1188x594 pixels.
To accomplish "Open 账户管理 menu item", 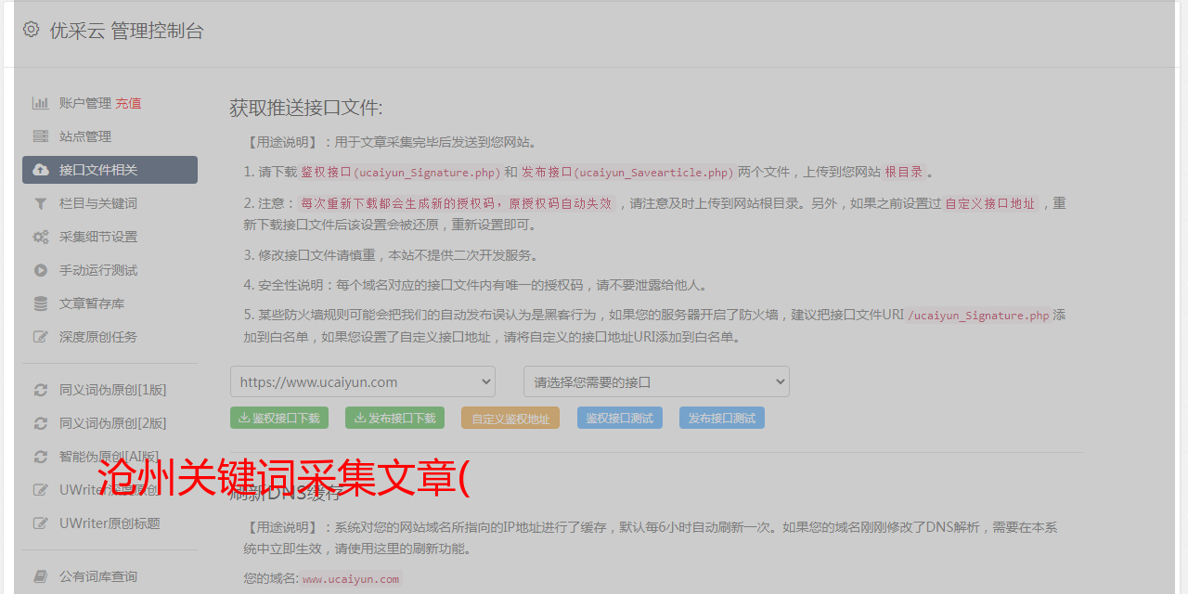I will 85,103.
